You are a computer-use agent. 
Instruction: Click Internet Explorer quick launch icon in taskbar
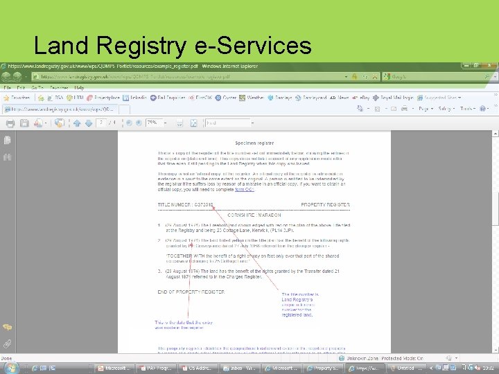click(35, 368)
